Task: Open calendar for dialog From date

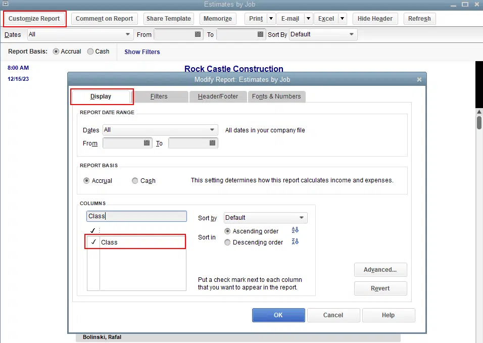Action: tap(147, 143)
